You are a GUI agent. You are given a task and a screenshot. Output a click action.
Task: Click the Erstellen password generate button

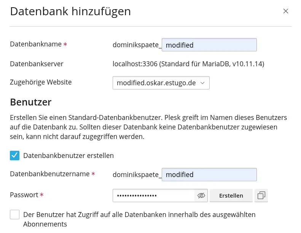(231, 196)
